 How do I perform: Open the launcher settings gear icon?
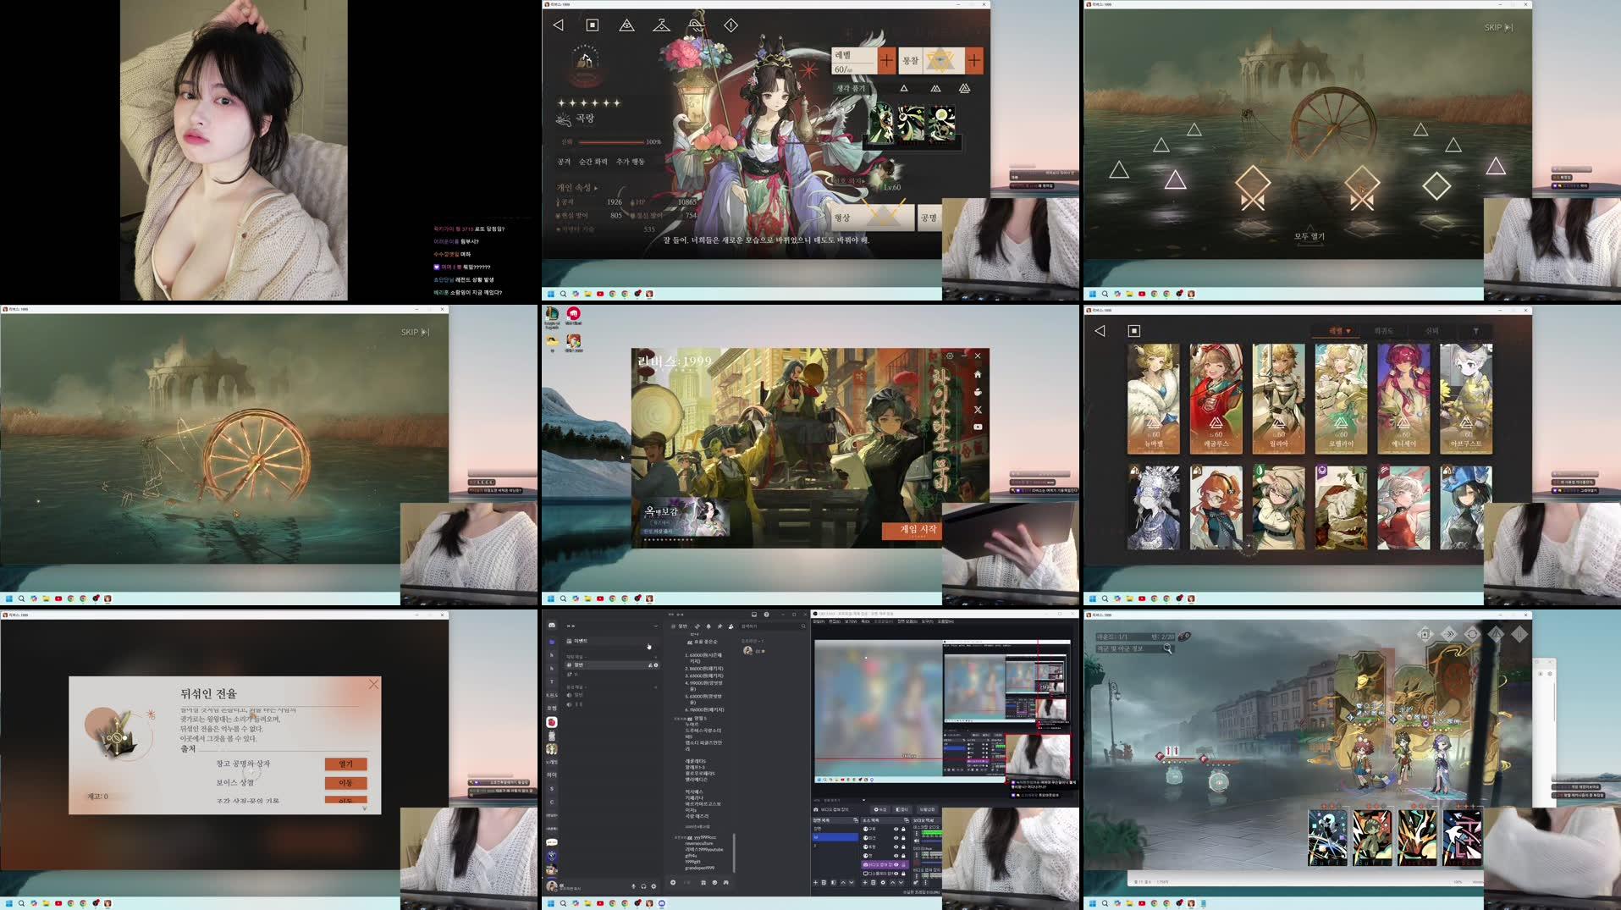950,356
